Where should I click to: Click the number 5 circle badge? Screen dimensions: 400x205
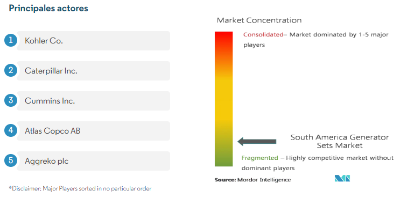tap(11, 160)
